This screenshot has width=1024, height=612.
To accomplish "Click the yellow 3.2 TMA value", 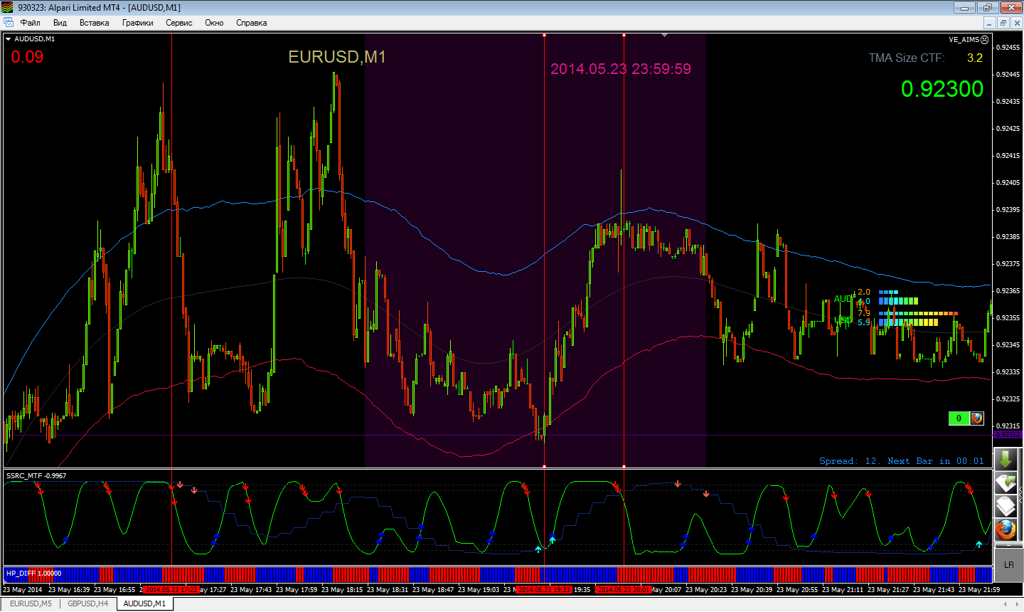I will pyautogui.click(x=975, y=58).
